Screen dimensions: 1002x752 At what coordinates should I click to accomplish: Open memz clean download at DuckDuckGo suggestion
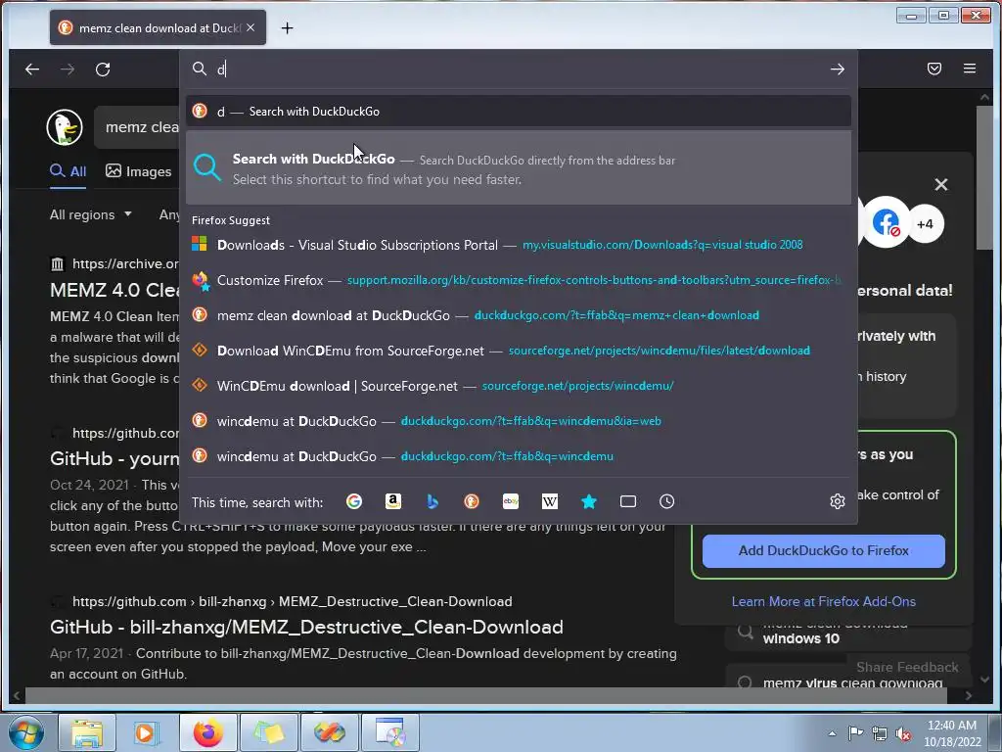pyautogui.click(x=519, y=315)
